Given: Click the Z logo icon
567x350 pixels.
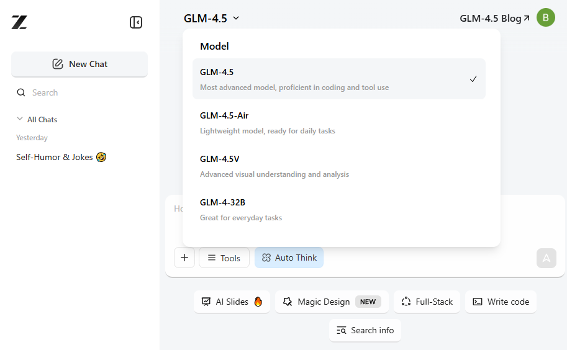Looking at the screenshot, I should tap(19, 22).
